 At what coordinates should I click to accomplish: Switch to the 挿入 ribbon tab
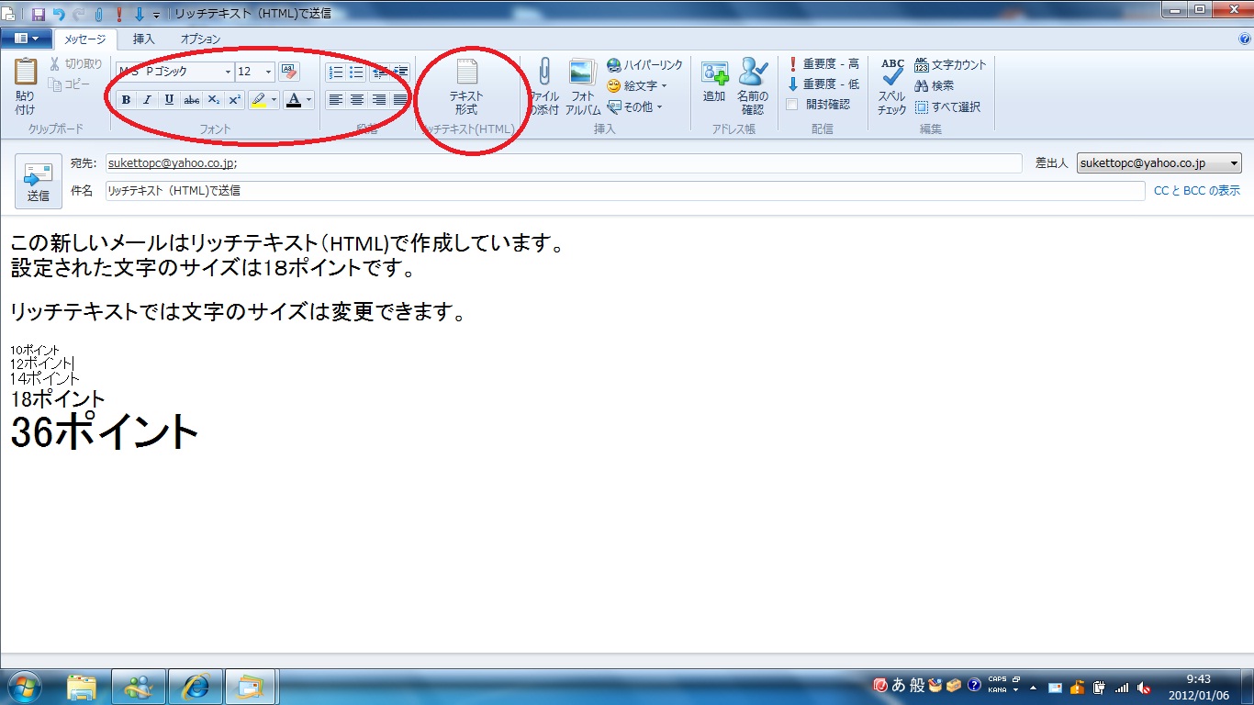pos(144,39)
